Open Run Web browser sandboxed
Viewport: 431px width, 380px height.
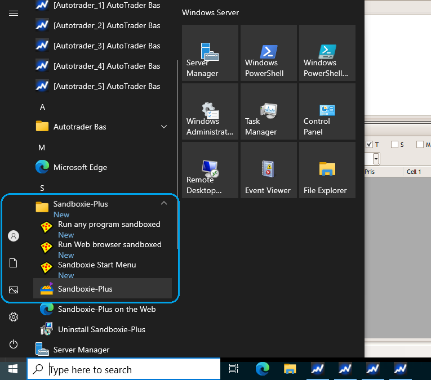[x=109, y=245]
